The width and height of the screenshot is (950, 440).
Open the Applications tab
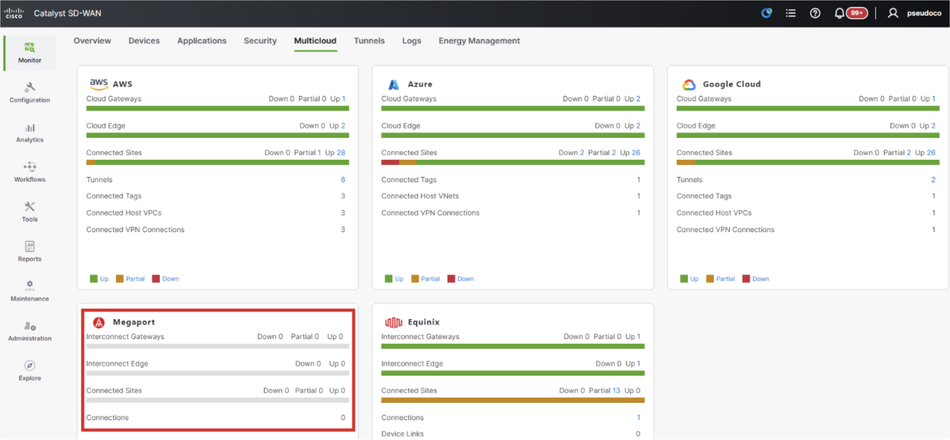click(202, 41)
